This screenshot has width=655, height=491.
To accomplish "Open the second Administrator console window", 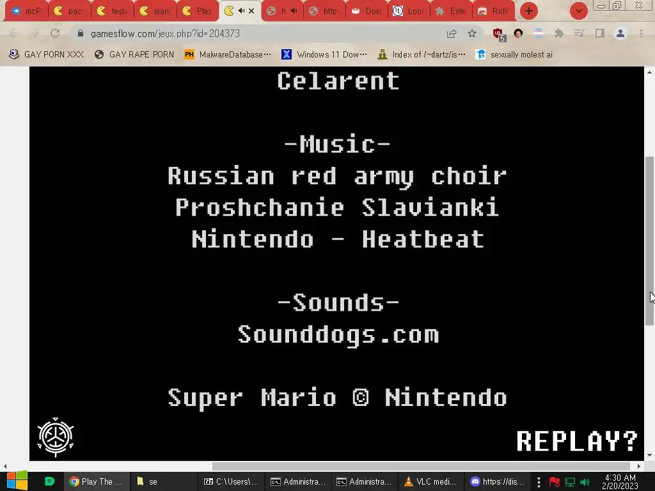I will coord(364,481).
